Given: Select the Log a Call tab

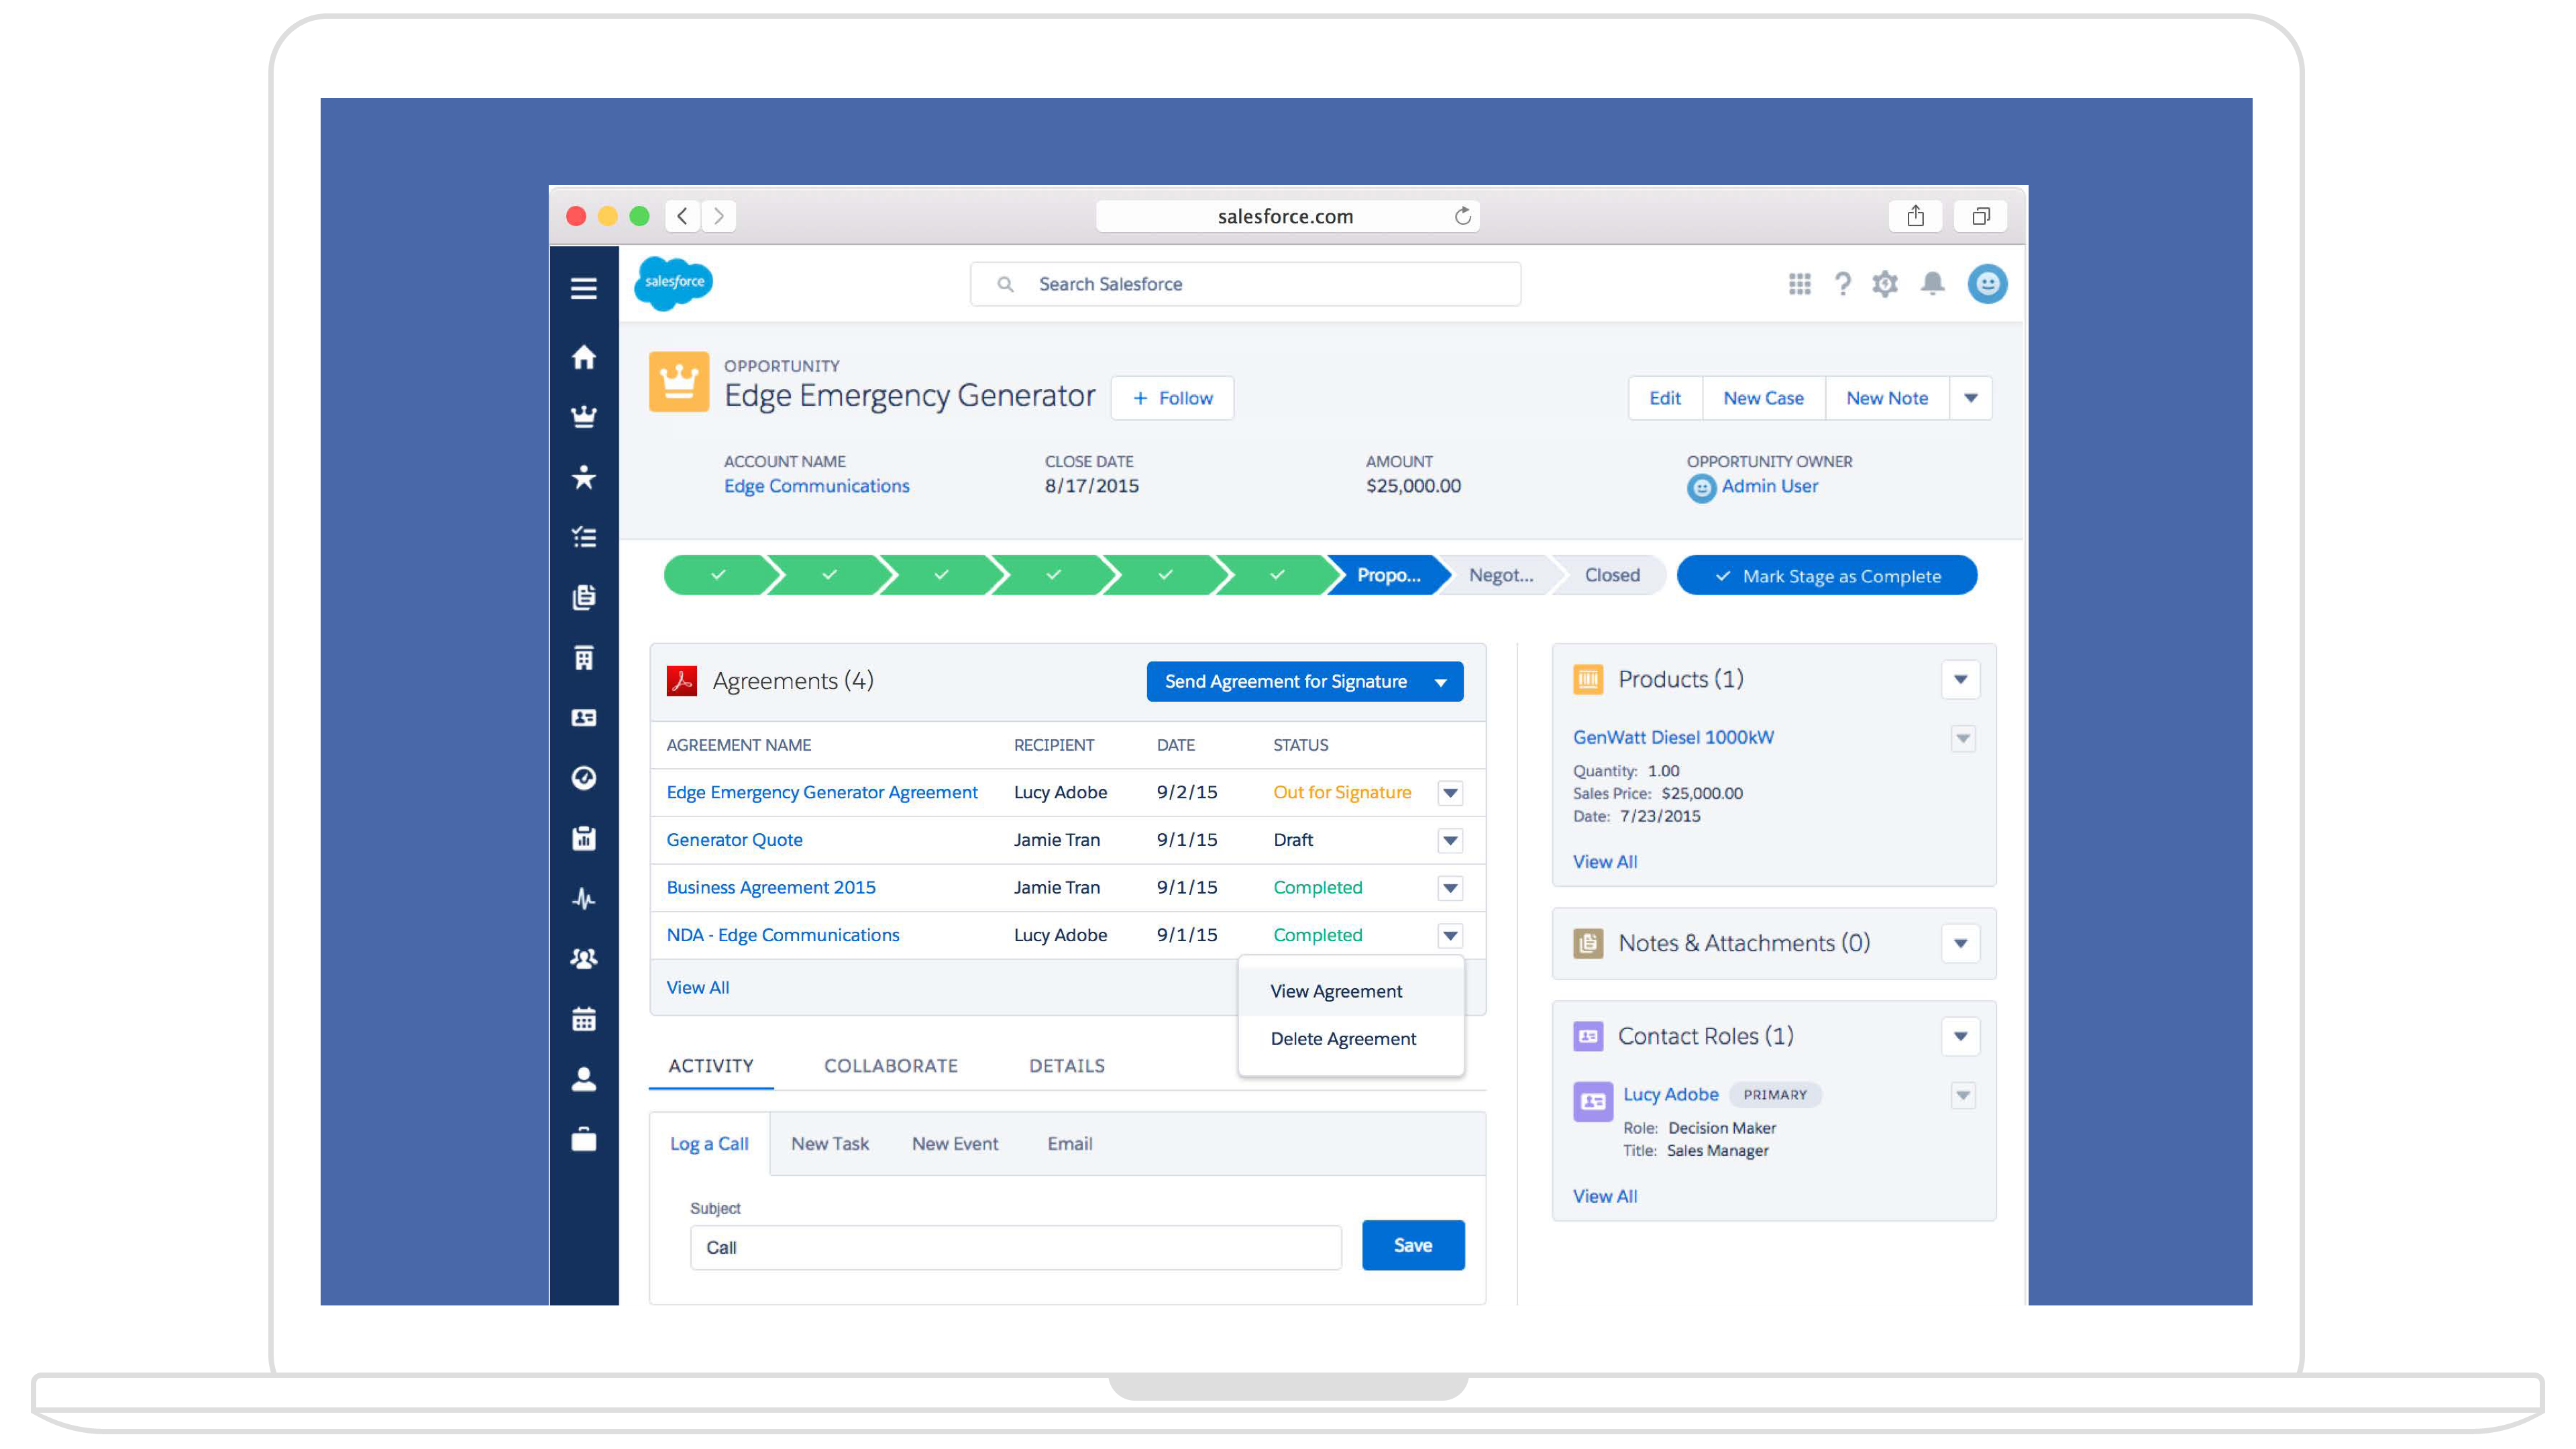Looking at the screenshot, I should click(709, 1144).
